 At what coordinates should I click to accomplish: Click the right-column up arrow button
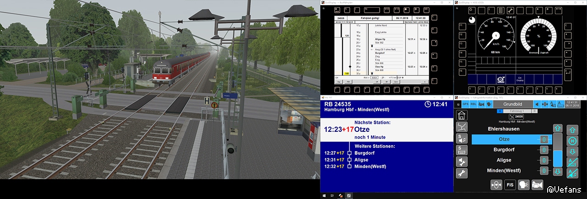click(x=572, y=130)
